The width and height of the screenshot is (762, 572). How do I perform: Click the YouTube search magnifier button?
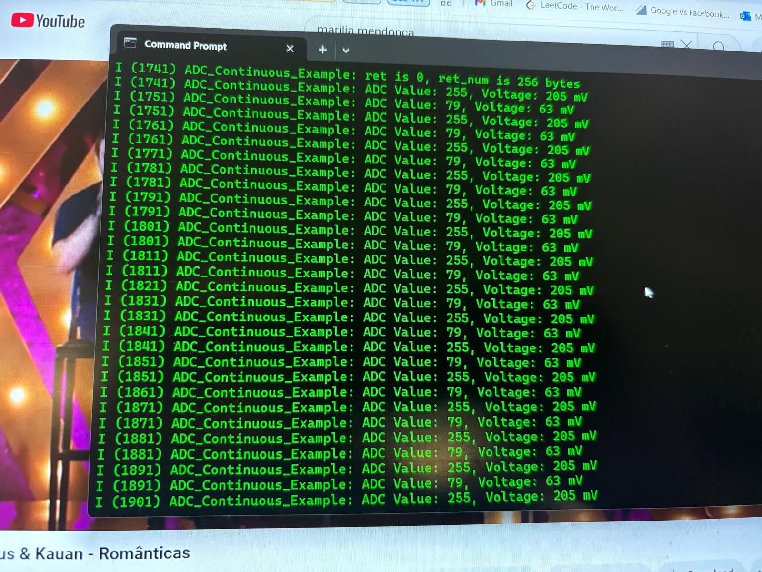tap(719, 47)
